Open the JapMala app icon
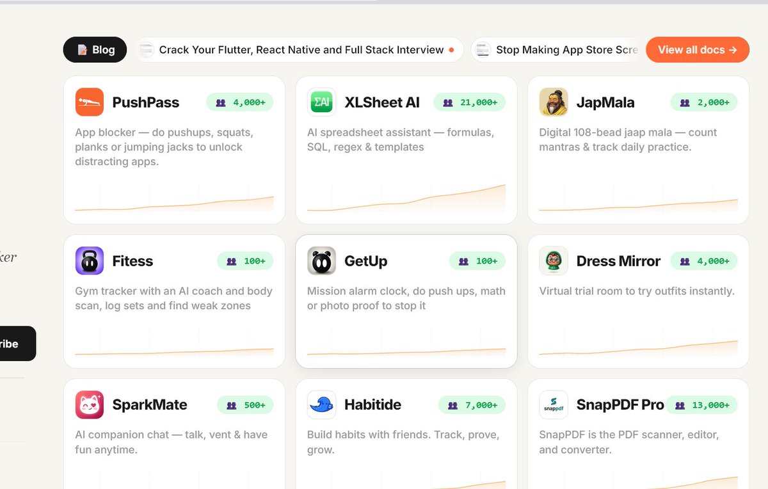 click(554, 102)
